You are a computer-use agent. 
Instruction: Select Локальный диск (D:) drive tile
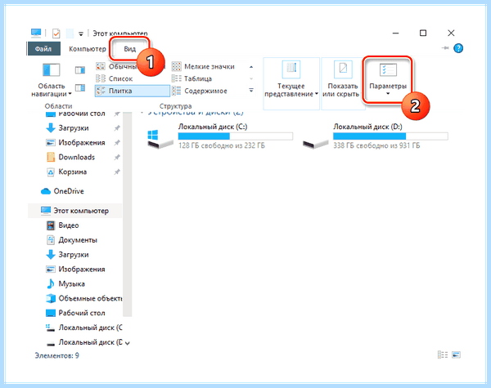[375, 136]
